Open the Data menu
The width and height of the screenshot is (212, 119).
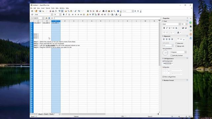[57, 8]
